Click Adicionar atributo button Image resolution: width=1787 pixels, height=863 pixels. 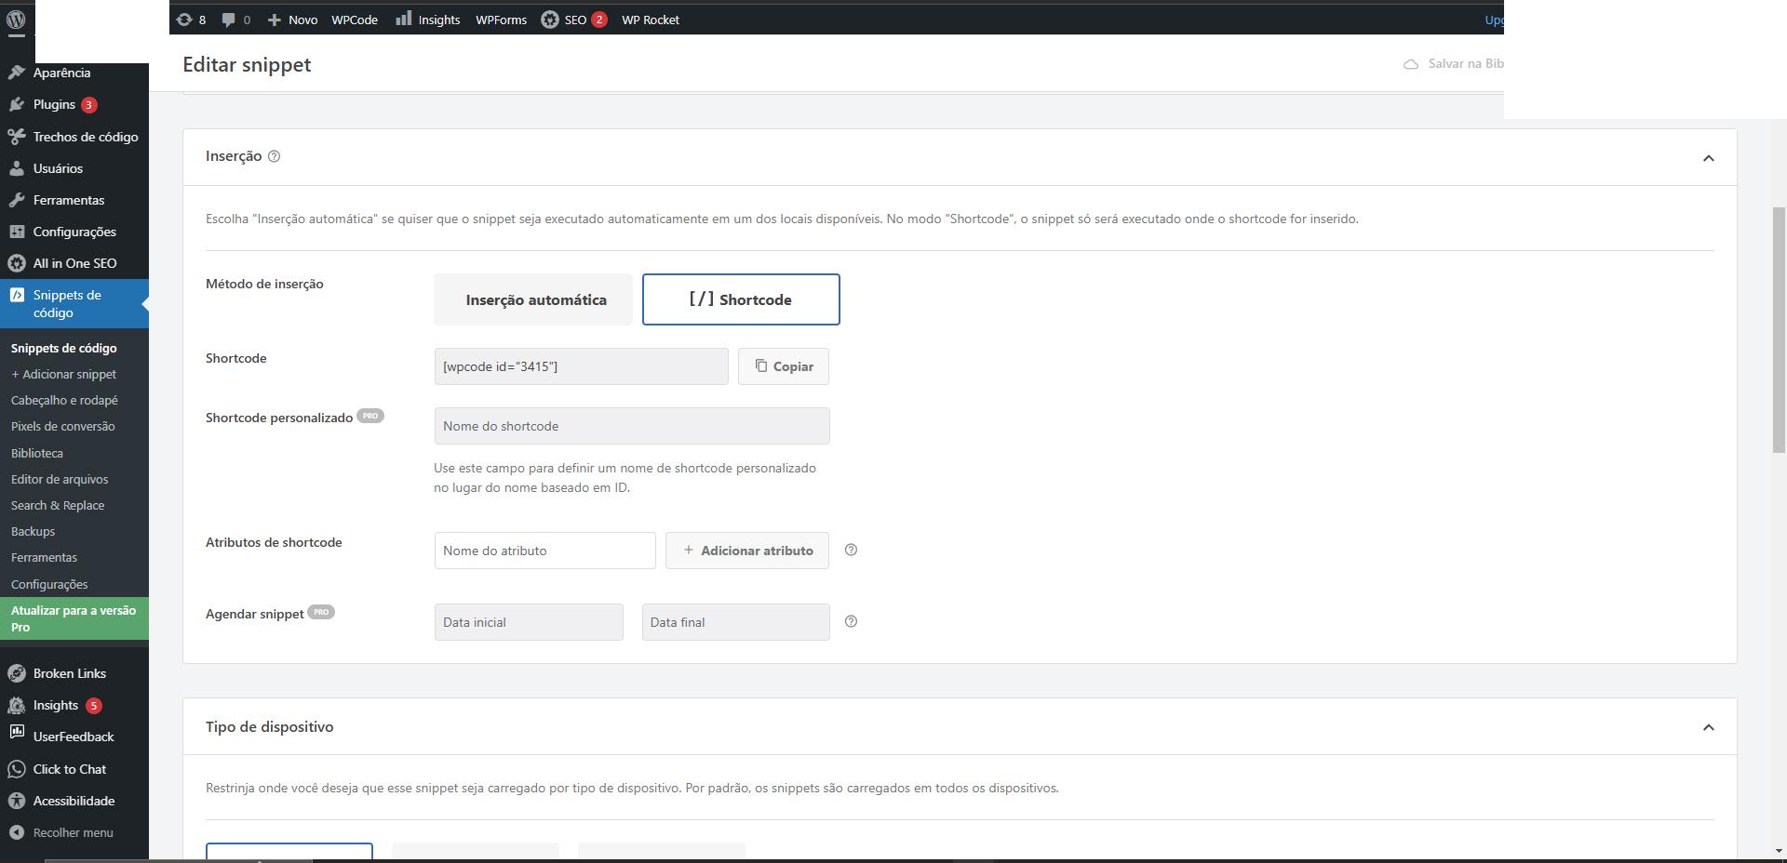pos(747,551)
